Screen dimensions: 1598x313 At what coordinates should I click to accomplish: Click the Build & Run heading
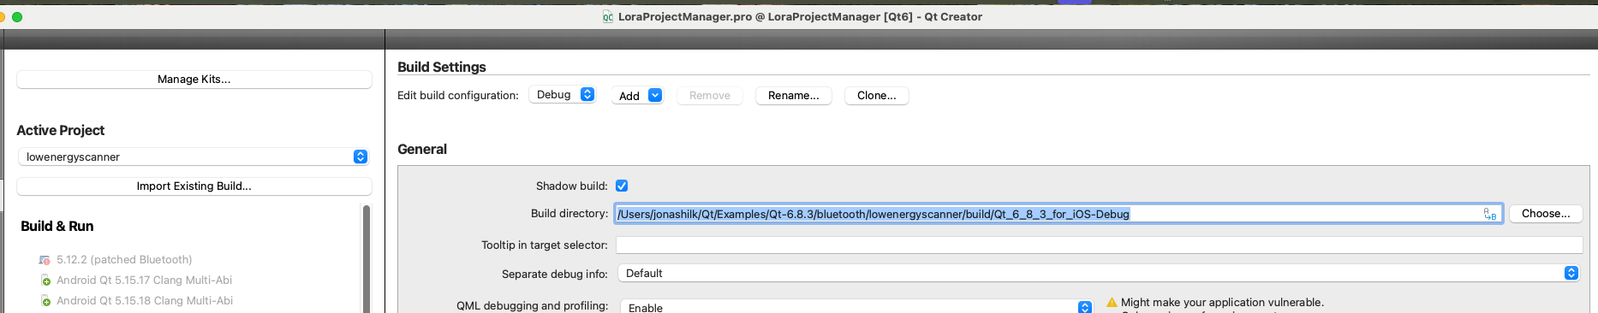point(57,227)
